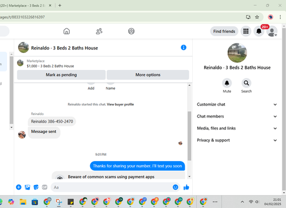Click the chat scroll-down arrow
The width and height of the screenshot is (286, 208).
(189, 176)
